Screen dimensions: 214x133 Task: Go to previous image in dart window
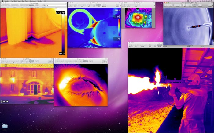coord(166,5)
